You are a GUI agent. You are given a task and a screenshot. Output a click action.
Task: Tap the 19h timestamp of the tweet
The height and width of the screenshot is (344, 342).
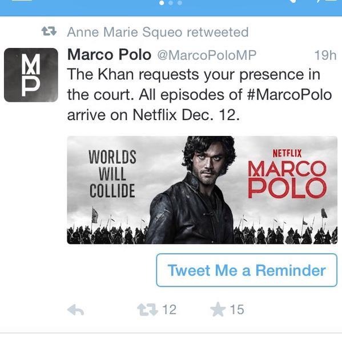coord(325,55)
